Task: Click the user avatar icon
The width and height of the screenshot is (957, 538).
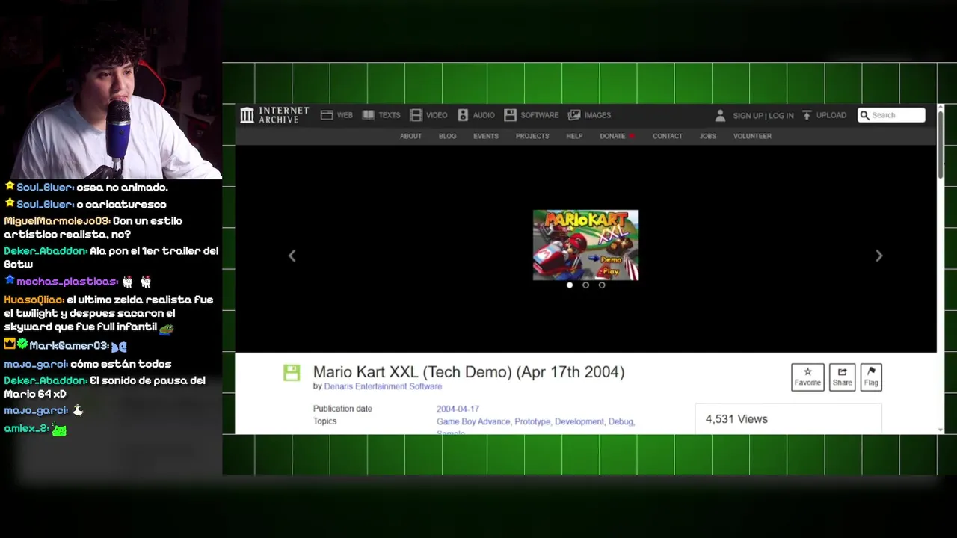Action: pos(720,115)
